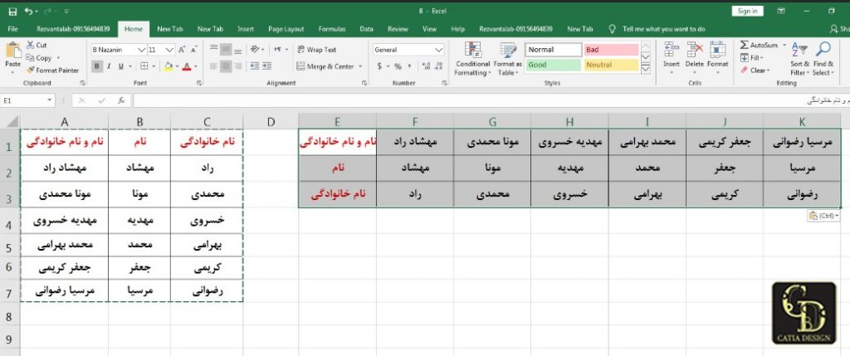Viewport: 850px width, 356px height.
Task: Click the Orientation text angle icon
Action: pos(254,49)
